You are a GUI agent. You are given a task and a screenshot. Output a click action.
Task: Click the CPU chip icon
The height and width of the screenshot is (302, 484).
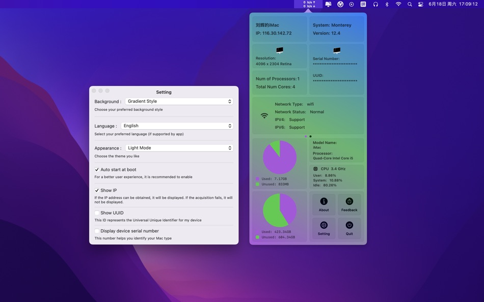pyautogui.click(x=315, y=169)
